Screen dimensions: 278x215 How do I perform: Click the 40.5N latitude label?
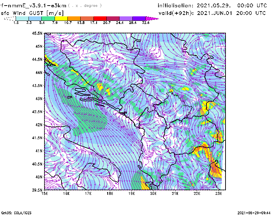[x=37, y=164]
